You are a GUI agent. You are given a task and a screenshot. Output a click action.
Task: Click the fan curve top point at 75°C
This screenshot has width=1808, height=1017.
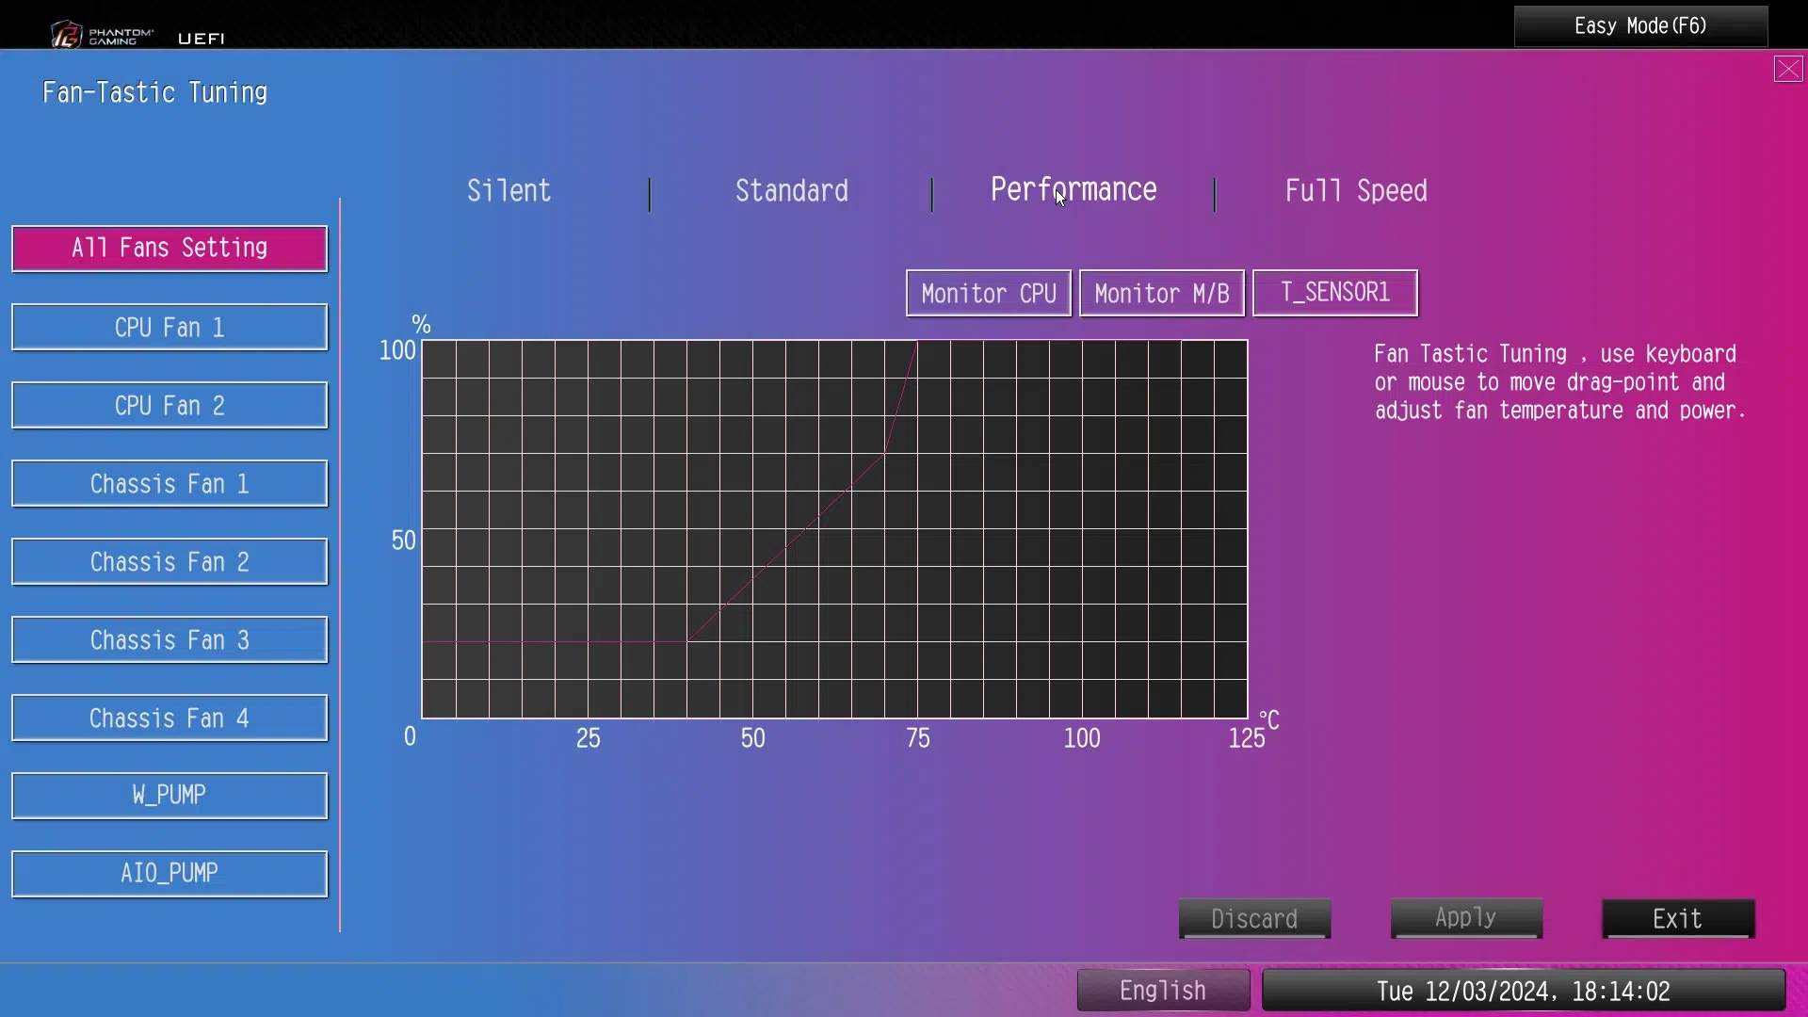[917, 341]
